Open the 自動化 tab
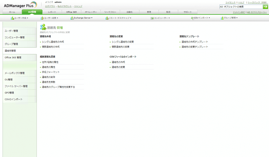 (130, 12)
